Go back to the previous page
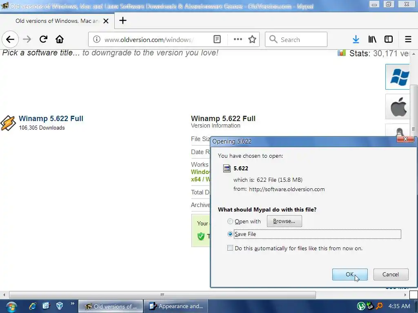The width and height of the screenshot is (418, 313). (10, 40)
